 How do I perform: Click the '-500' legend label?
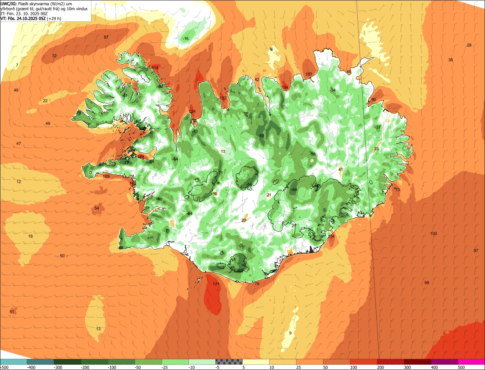point(4,367)
